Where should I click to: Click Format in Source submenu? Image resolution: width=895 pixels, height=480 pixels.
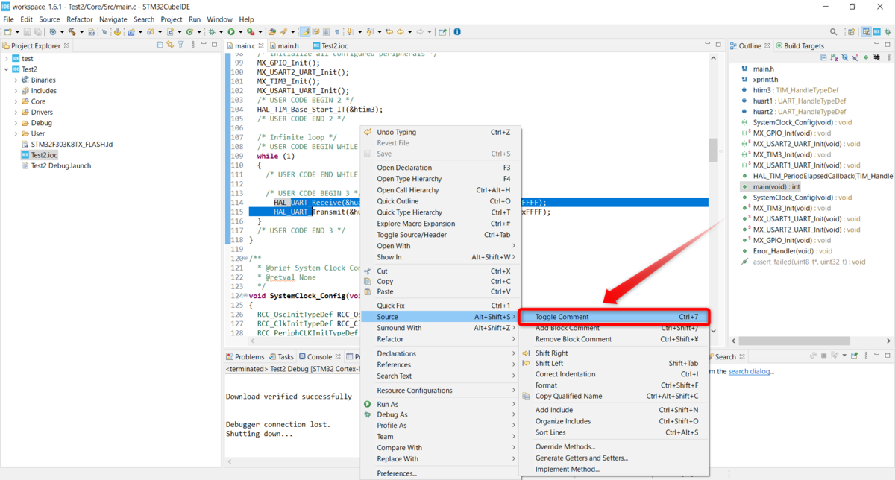(613, 385)
